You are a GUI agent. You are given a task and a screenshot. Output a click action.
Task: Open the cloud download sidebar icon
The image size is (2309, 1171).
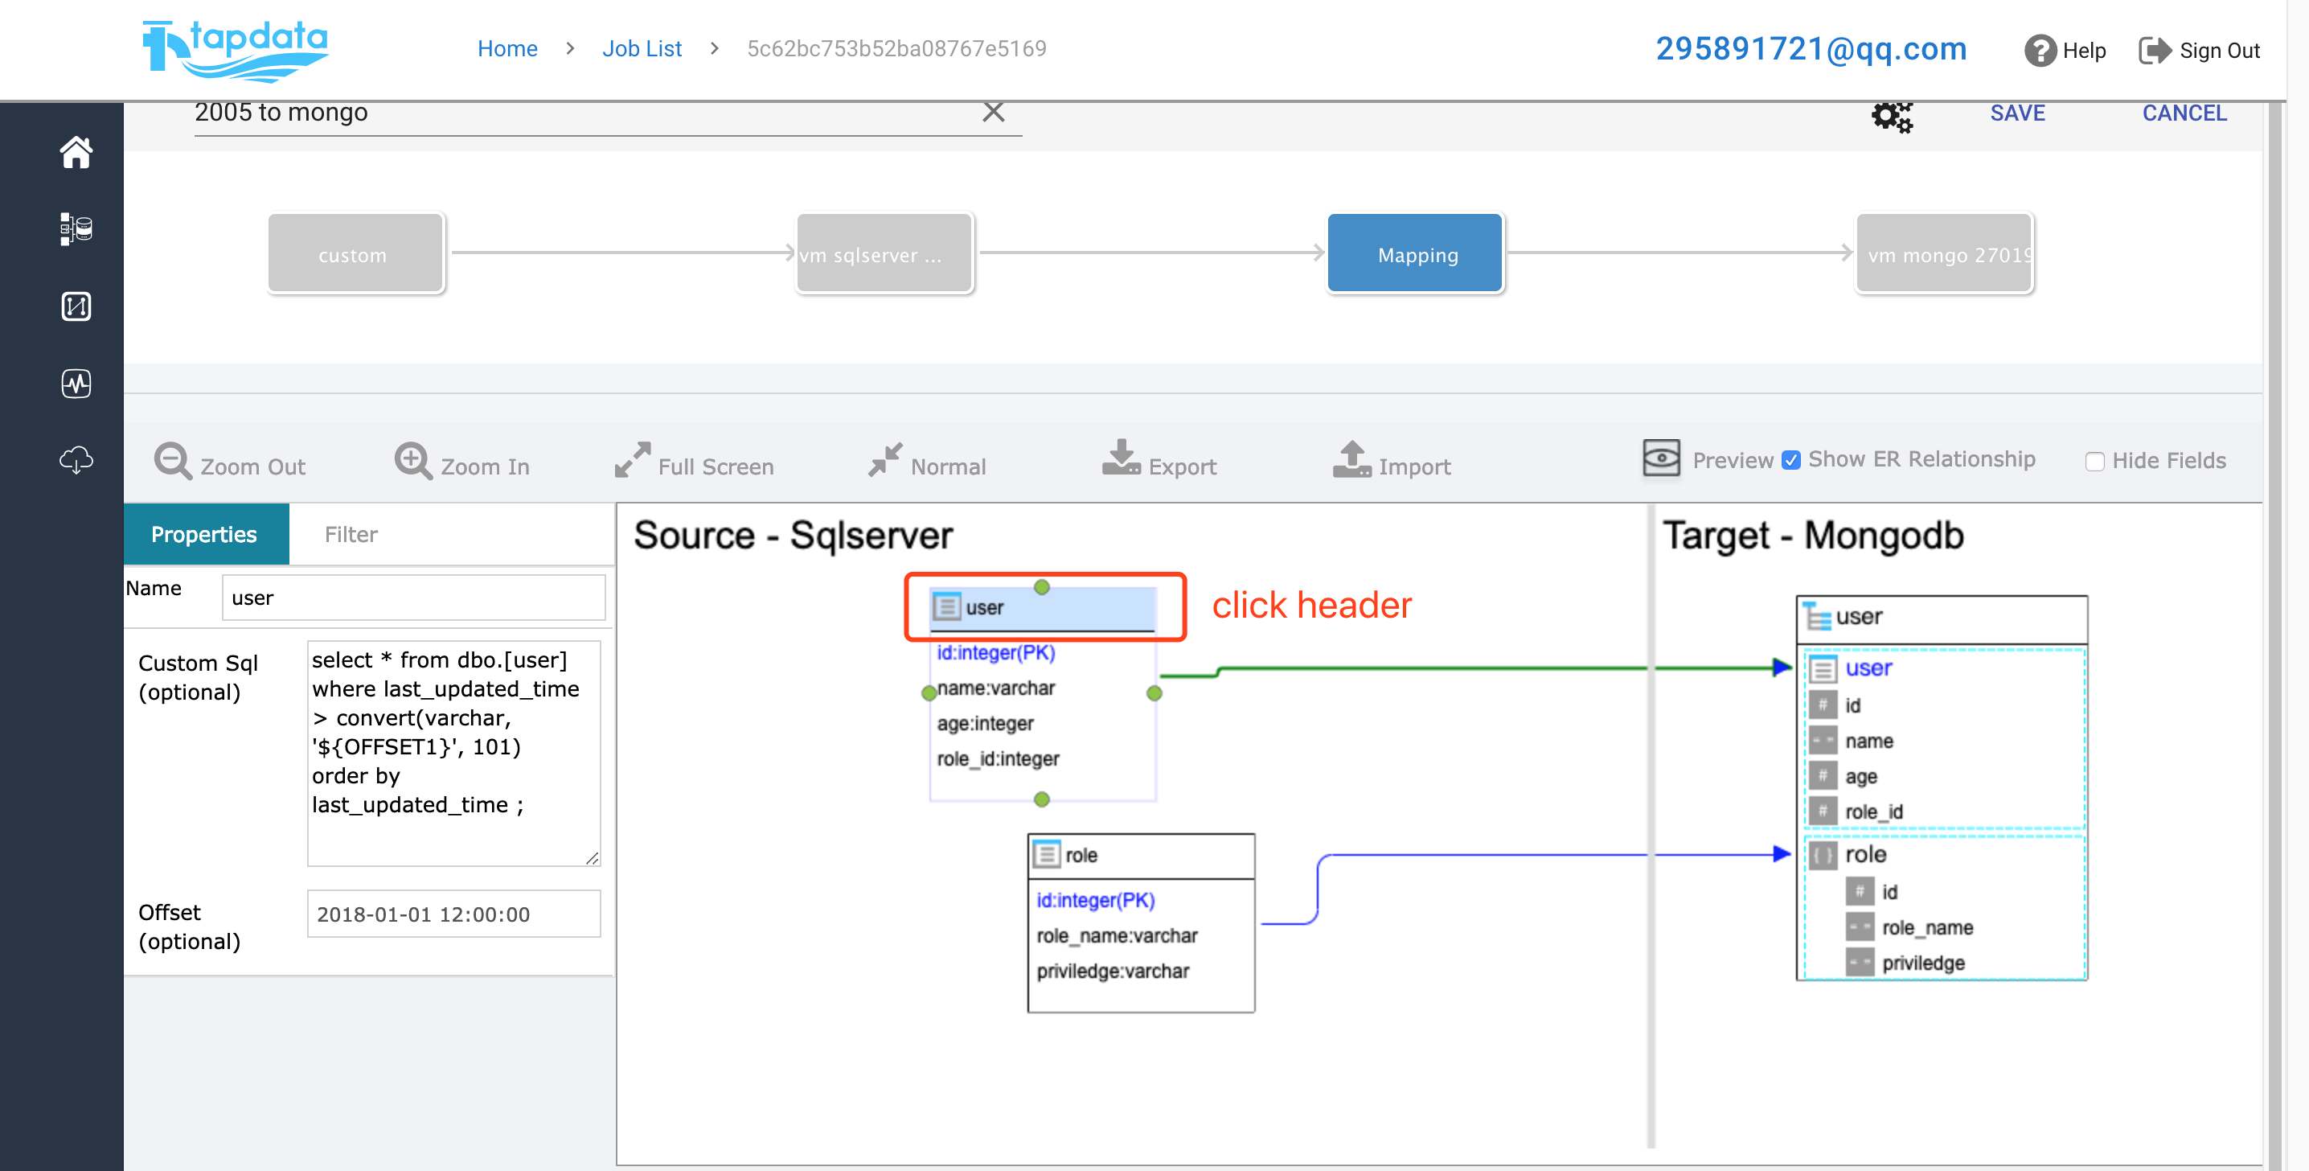76,460
